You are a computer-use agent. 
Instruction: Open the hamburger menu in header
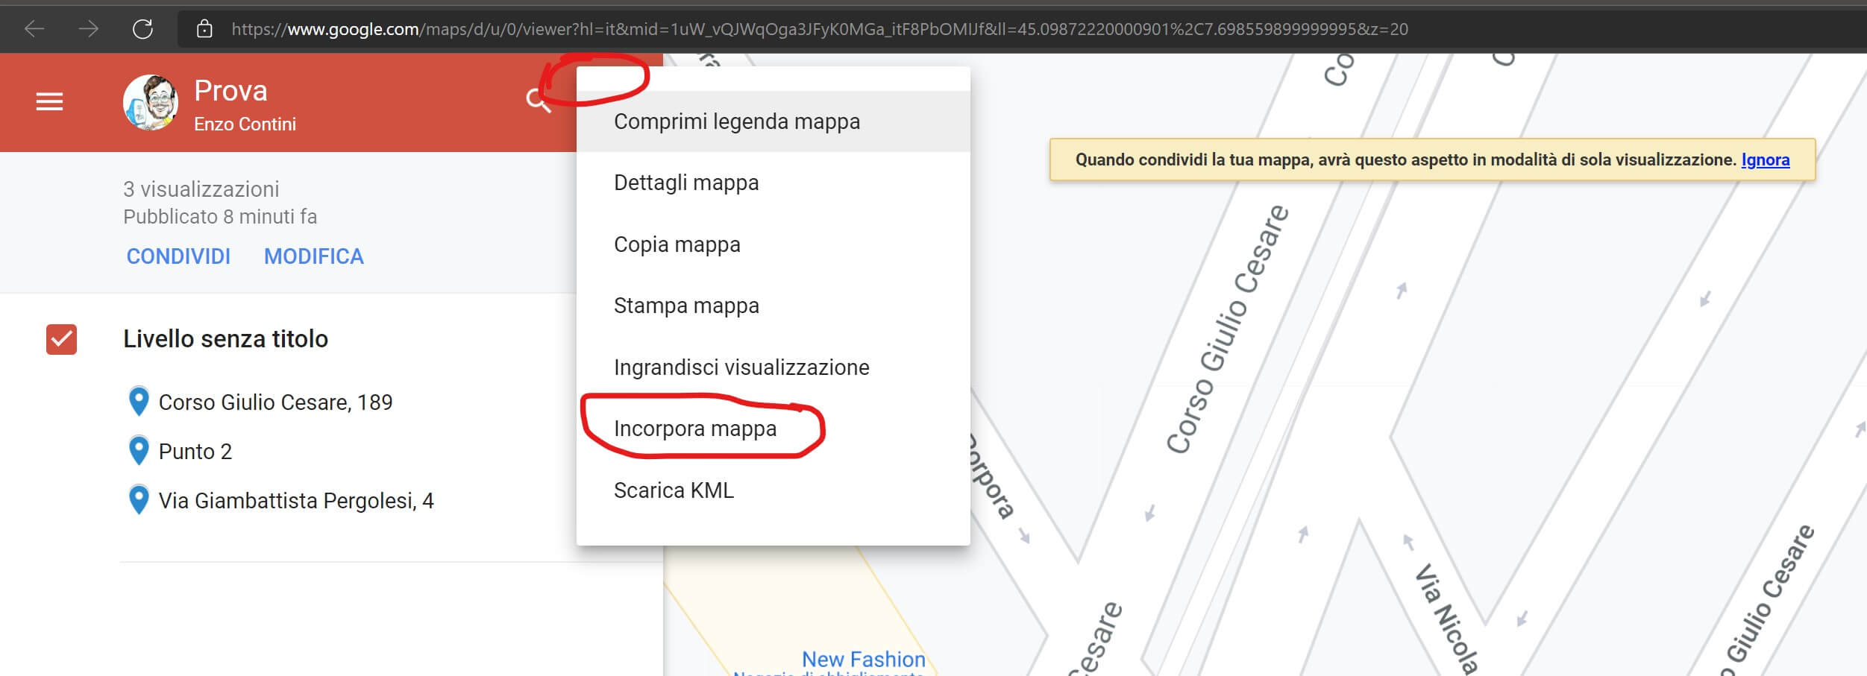[x=49, y=101]
